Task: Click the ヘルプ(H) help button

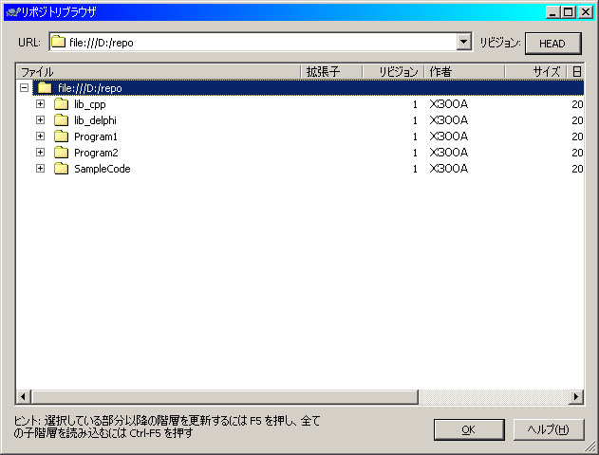Action: pyautogui.click(x=548, y=429)
